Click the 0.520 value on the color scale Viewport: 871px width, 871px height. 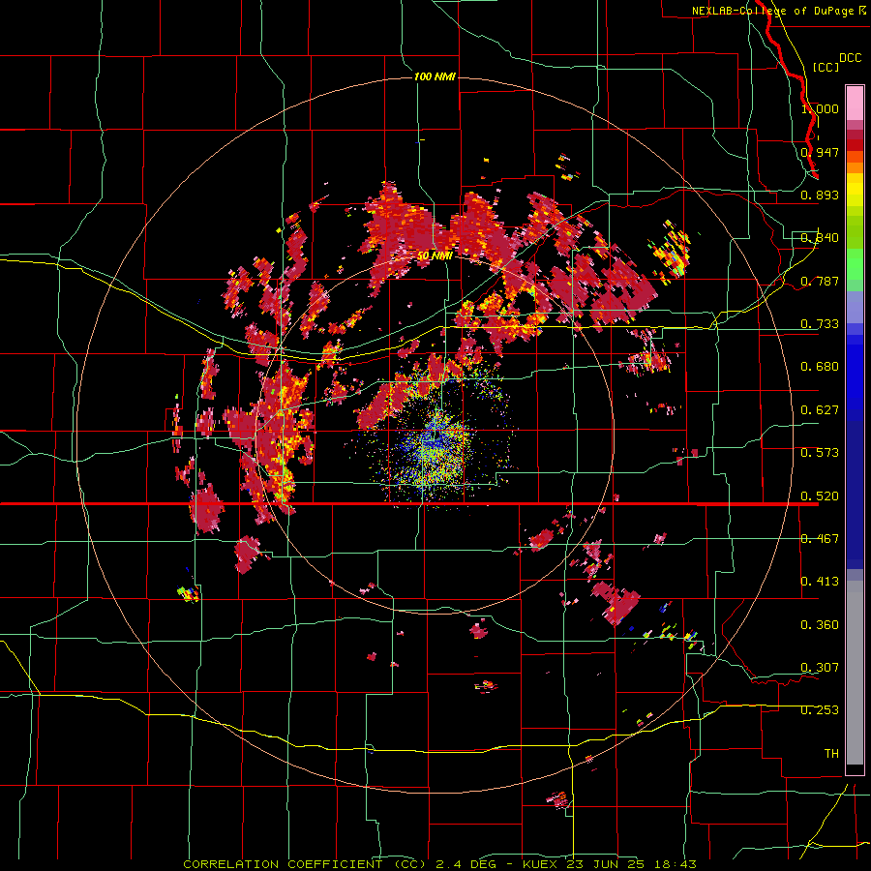(x=820, y=496)
